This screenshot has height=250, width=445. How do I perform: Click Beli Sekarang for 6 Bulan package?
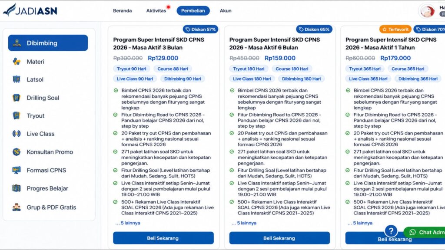coord(279,238)
